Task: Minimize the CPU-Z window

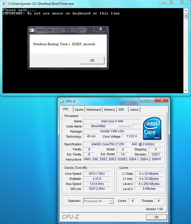Action: (144, 100)
